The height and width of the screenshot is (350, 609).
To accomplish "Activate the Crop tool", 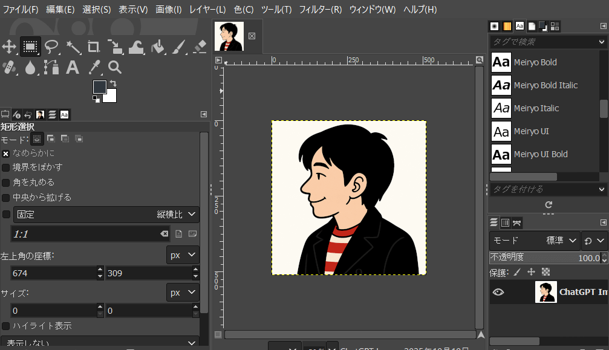I will click(x=94, y=48).
